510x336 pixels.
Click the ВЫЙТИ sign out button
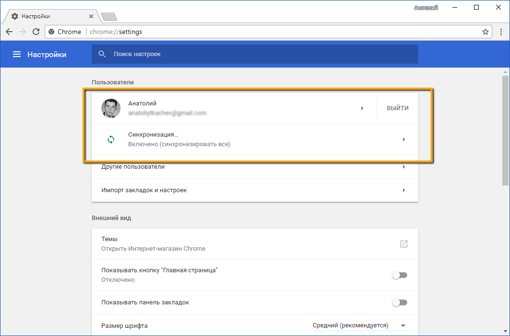(x=398, y=108)
